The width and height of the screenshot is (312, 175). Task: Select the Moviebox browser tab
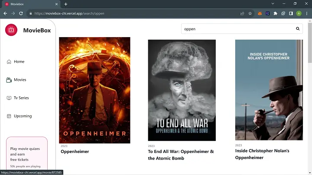coord(31,4)
